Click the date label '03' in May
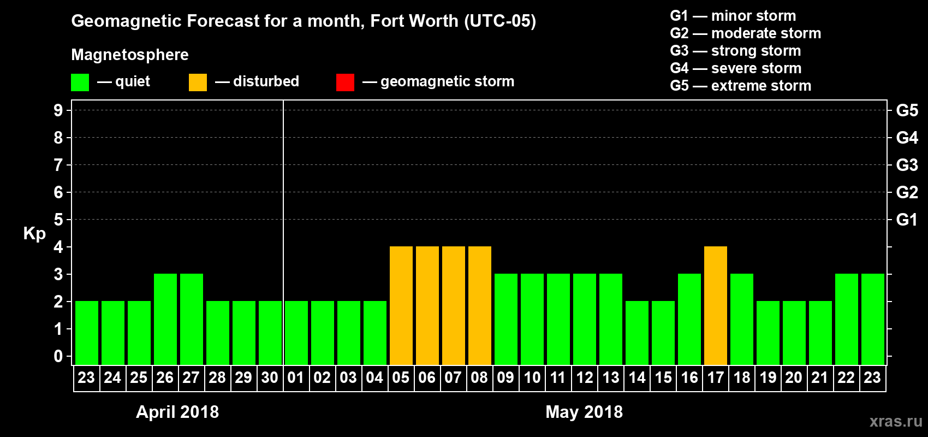The image size is (928, 437). coord(348,377)
